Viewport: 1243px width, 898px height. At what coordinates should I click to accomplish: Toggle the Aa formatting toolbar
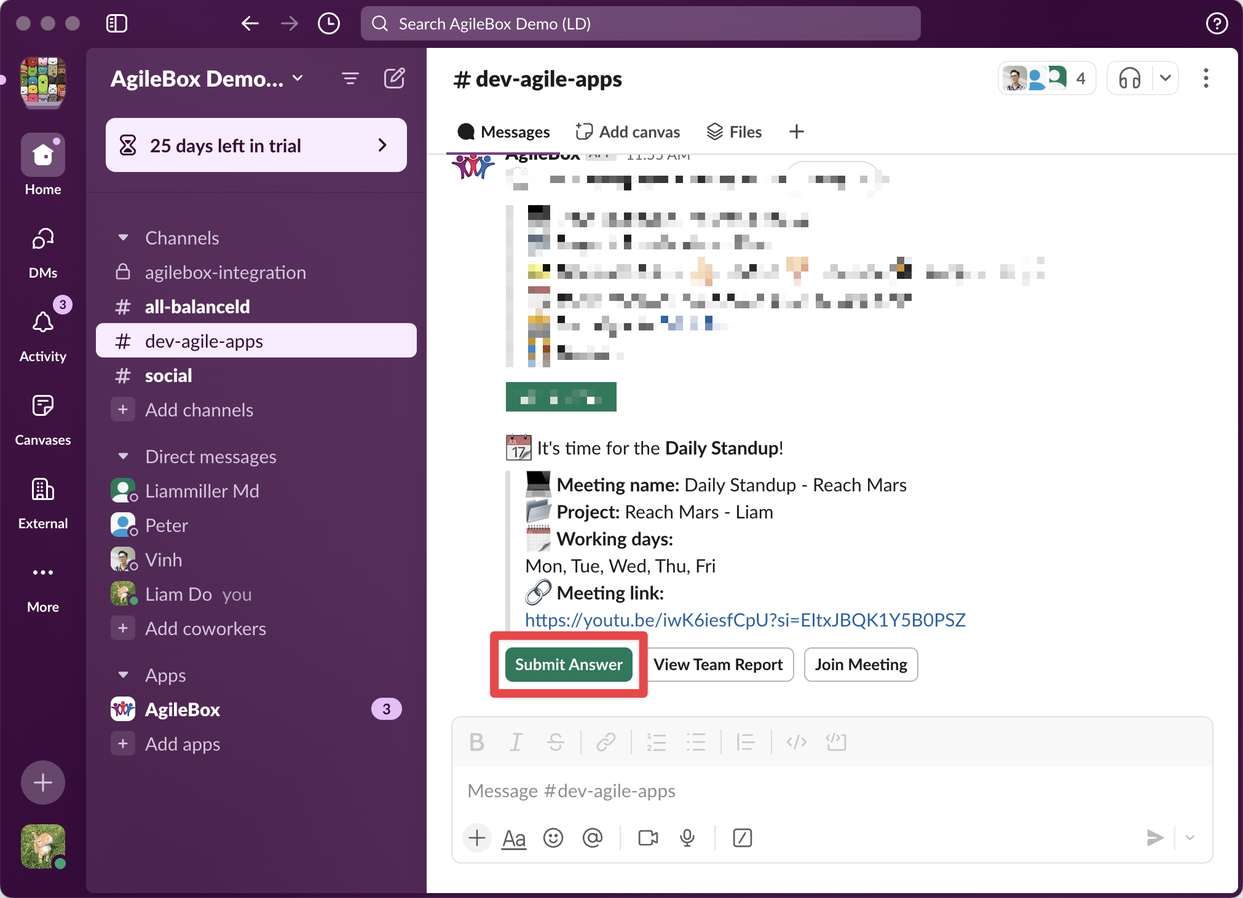[514, 838]
